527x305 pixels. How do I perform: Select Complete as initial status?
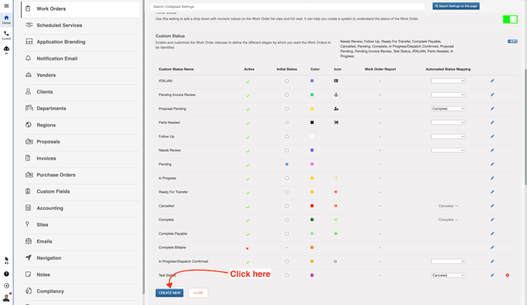pos(286,219)
